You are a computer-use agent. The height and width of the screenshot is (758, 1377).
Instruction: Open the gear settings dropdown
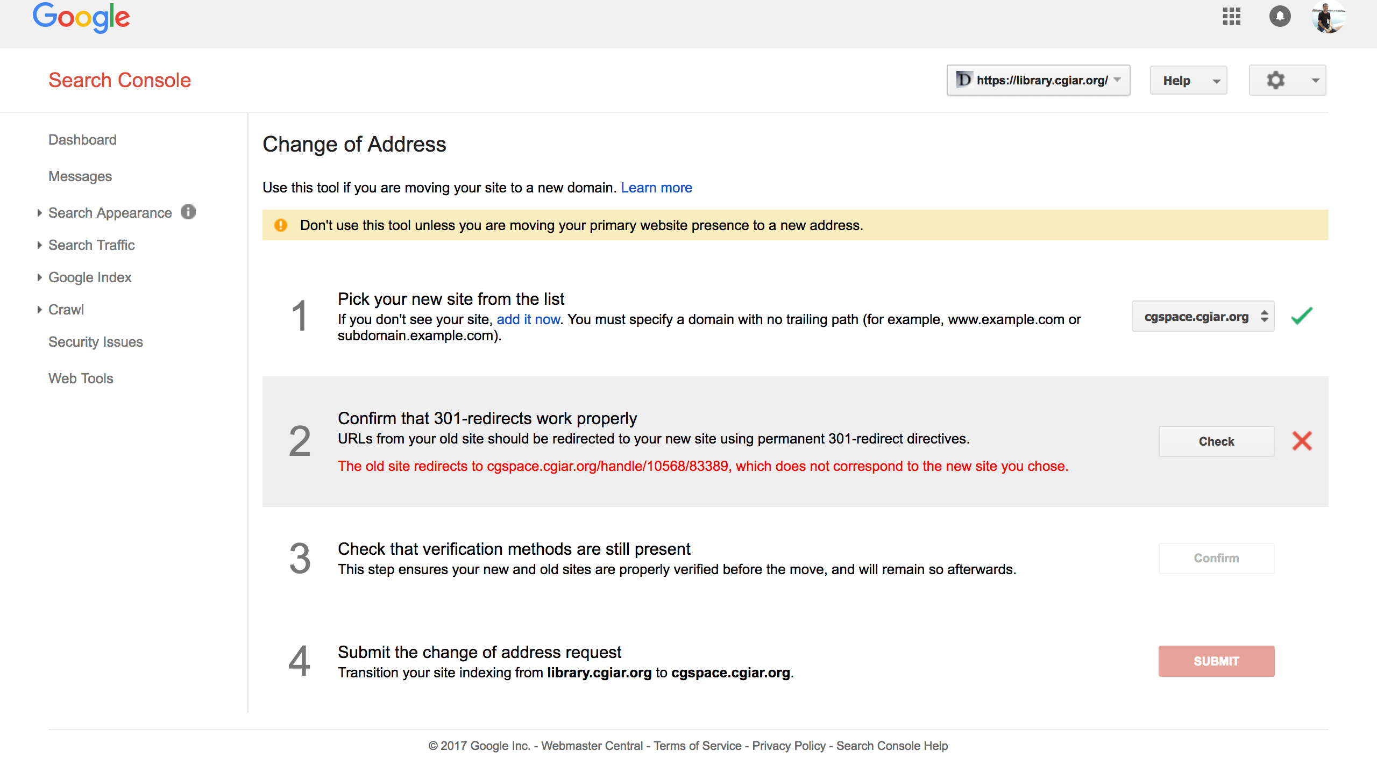point(1288,80)
